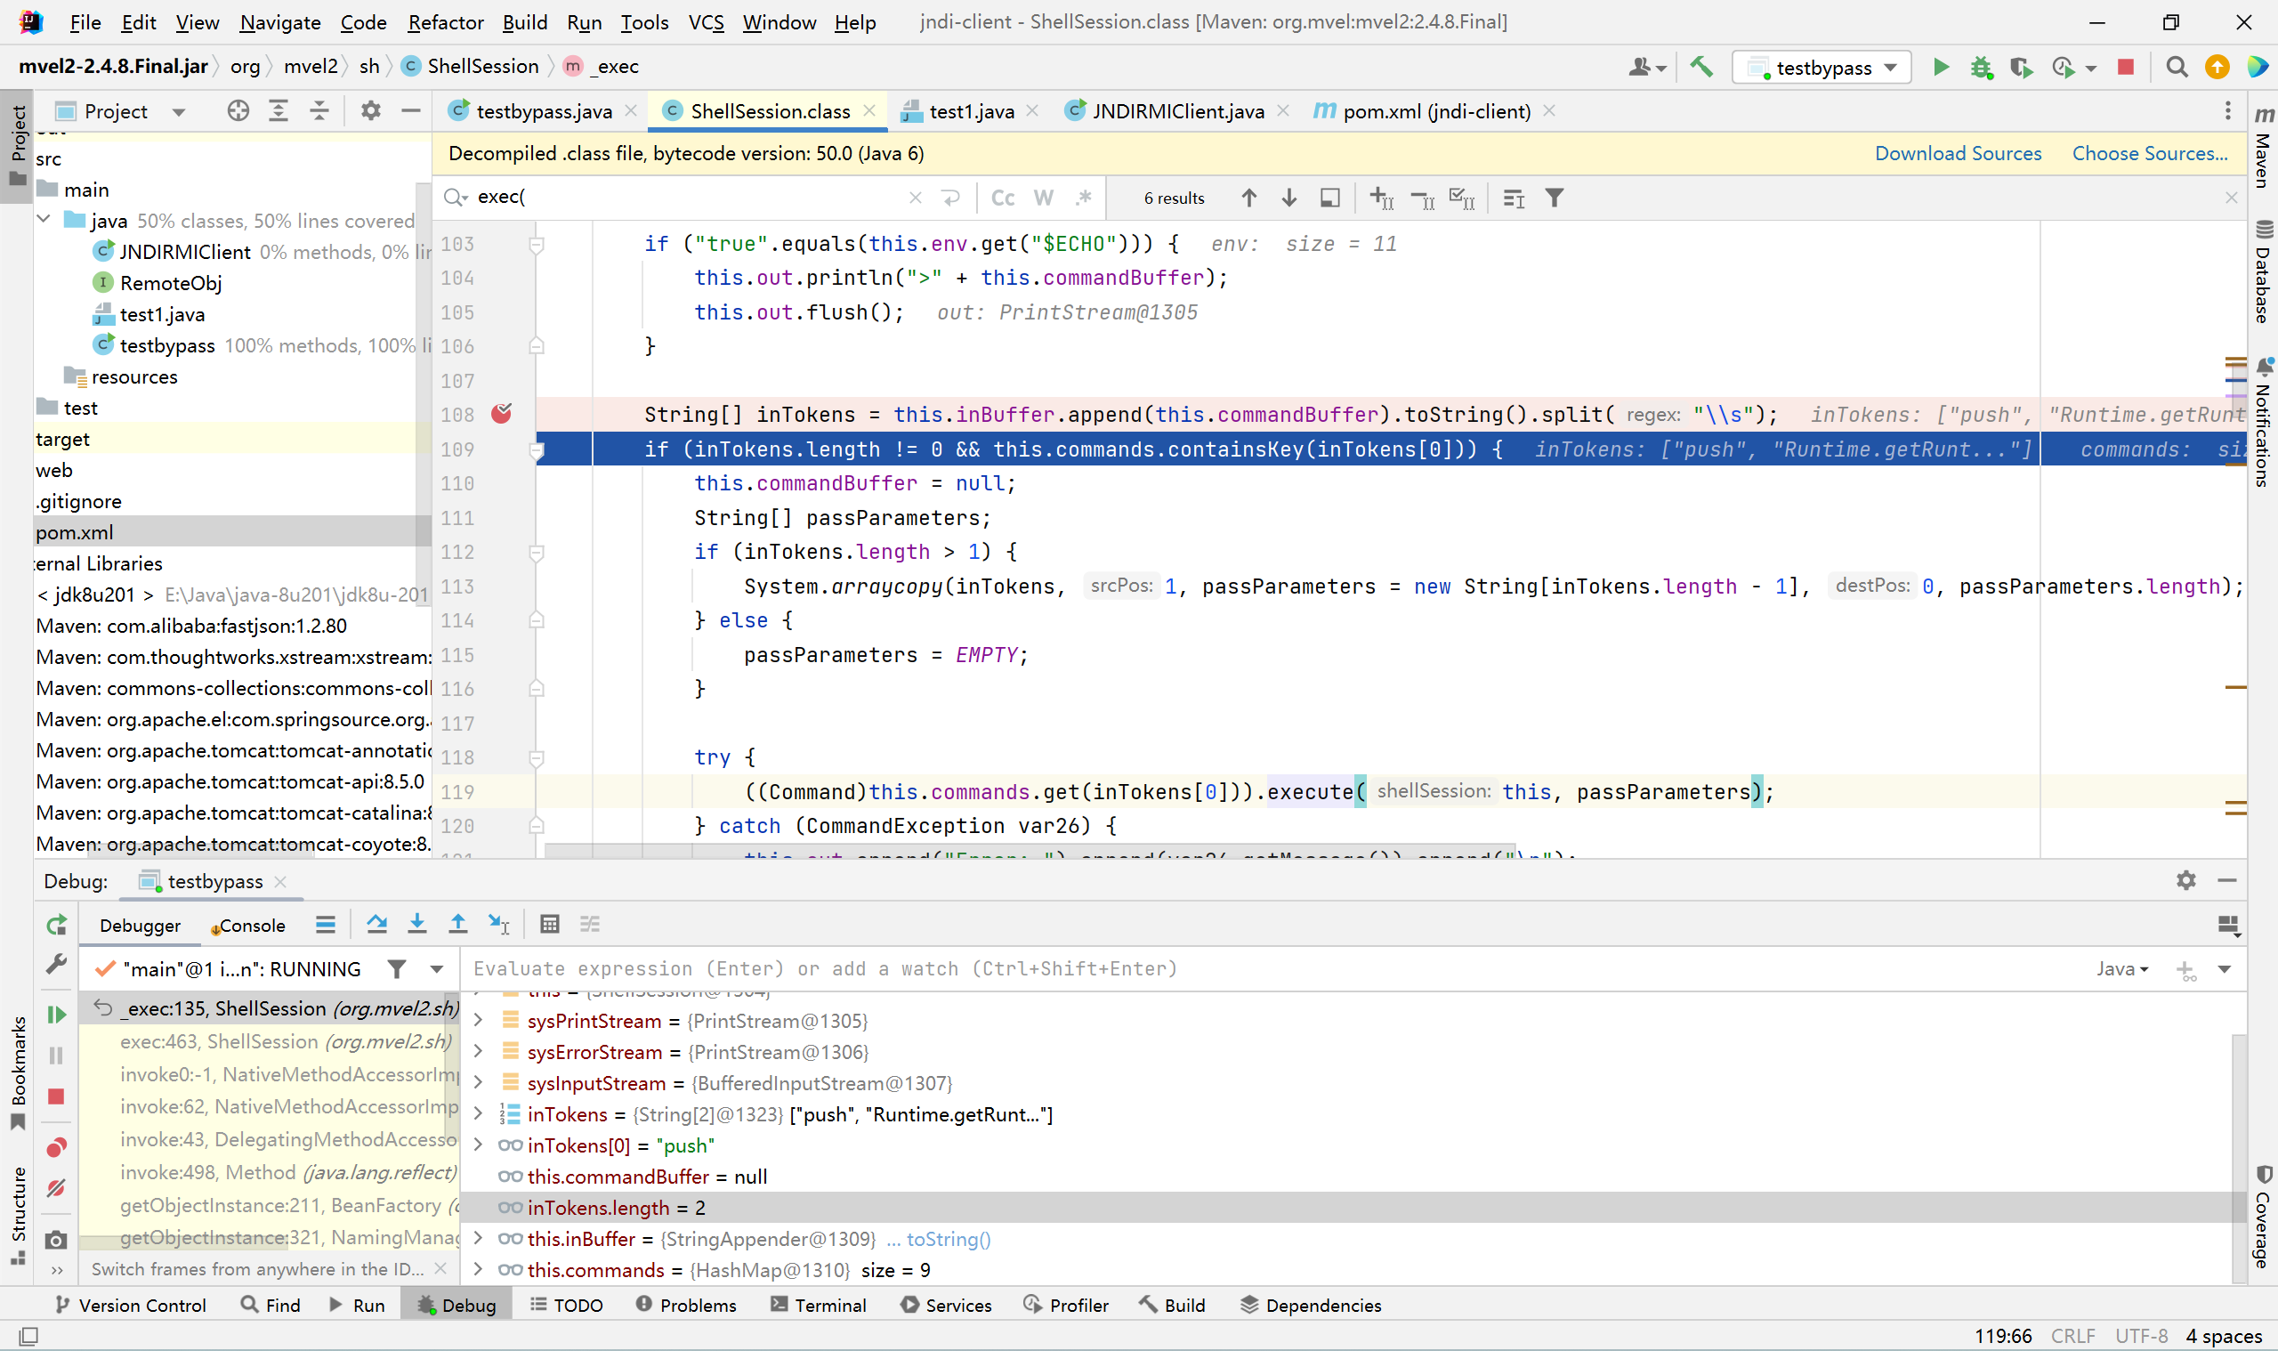This screenshot has width=2278, height=1351.
Task: Toggle search in selection only
Action: 1329,198
